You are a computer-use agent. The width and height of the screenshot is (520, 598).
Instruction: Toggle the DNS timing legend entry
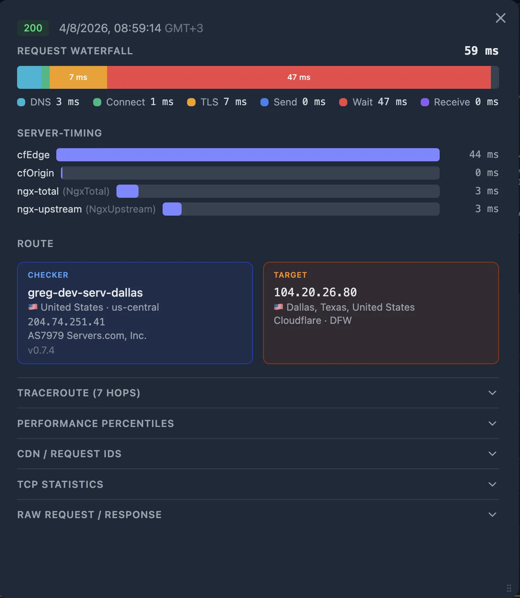[49, 102]
